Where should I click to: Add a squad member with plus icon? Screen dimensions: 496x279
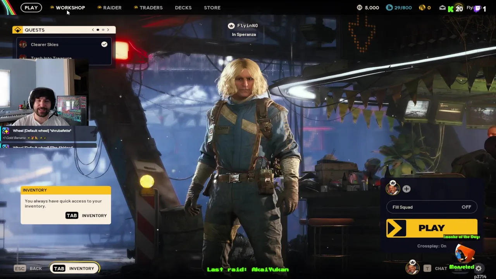(406, 189)
